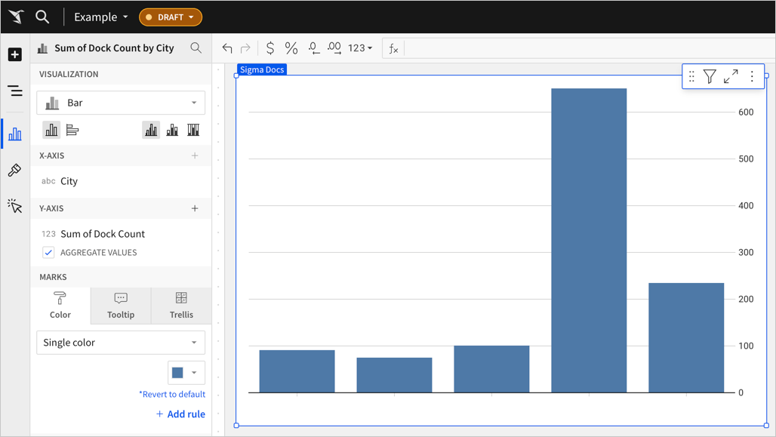This screenshot has height=437, width=776.
Task: Uncheck AGGREGATE VALUES checkbox
Action: click(48, 252)
